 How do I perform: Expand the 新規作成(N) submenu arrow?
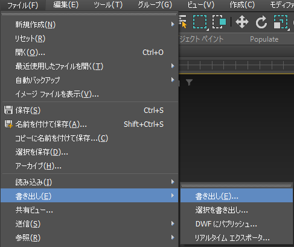pos(173,24)
